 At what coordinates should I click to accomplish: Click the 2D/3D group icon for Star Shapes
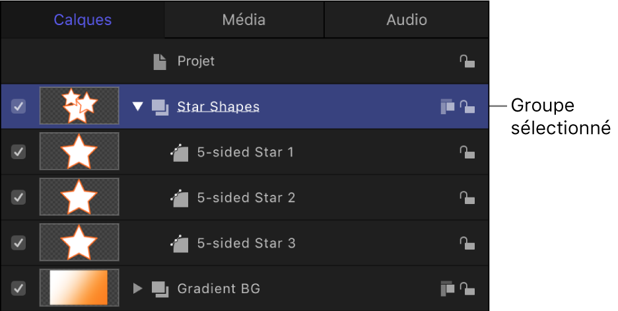447,106
